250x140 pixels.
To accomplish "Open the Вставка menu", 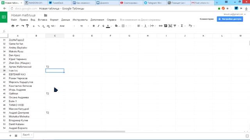I will click(x=43, y=20).
